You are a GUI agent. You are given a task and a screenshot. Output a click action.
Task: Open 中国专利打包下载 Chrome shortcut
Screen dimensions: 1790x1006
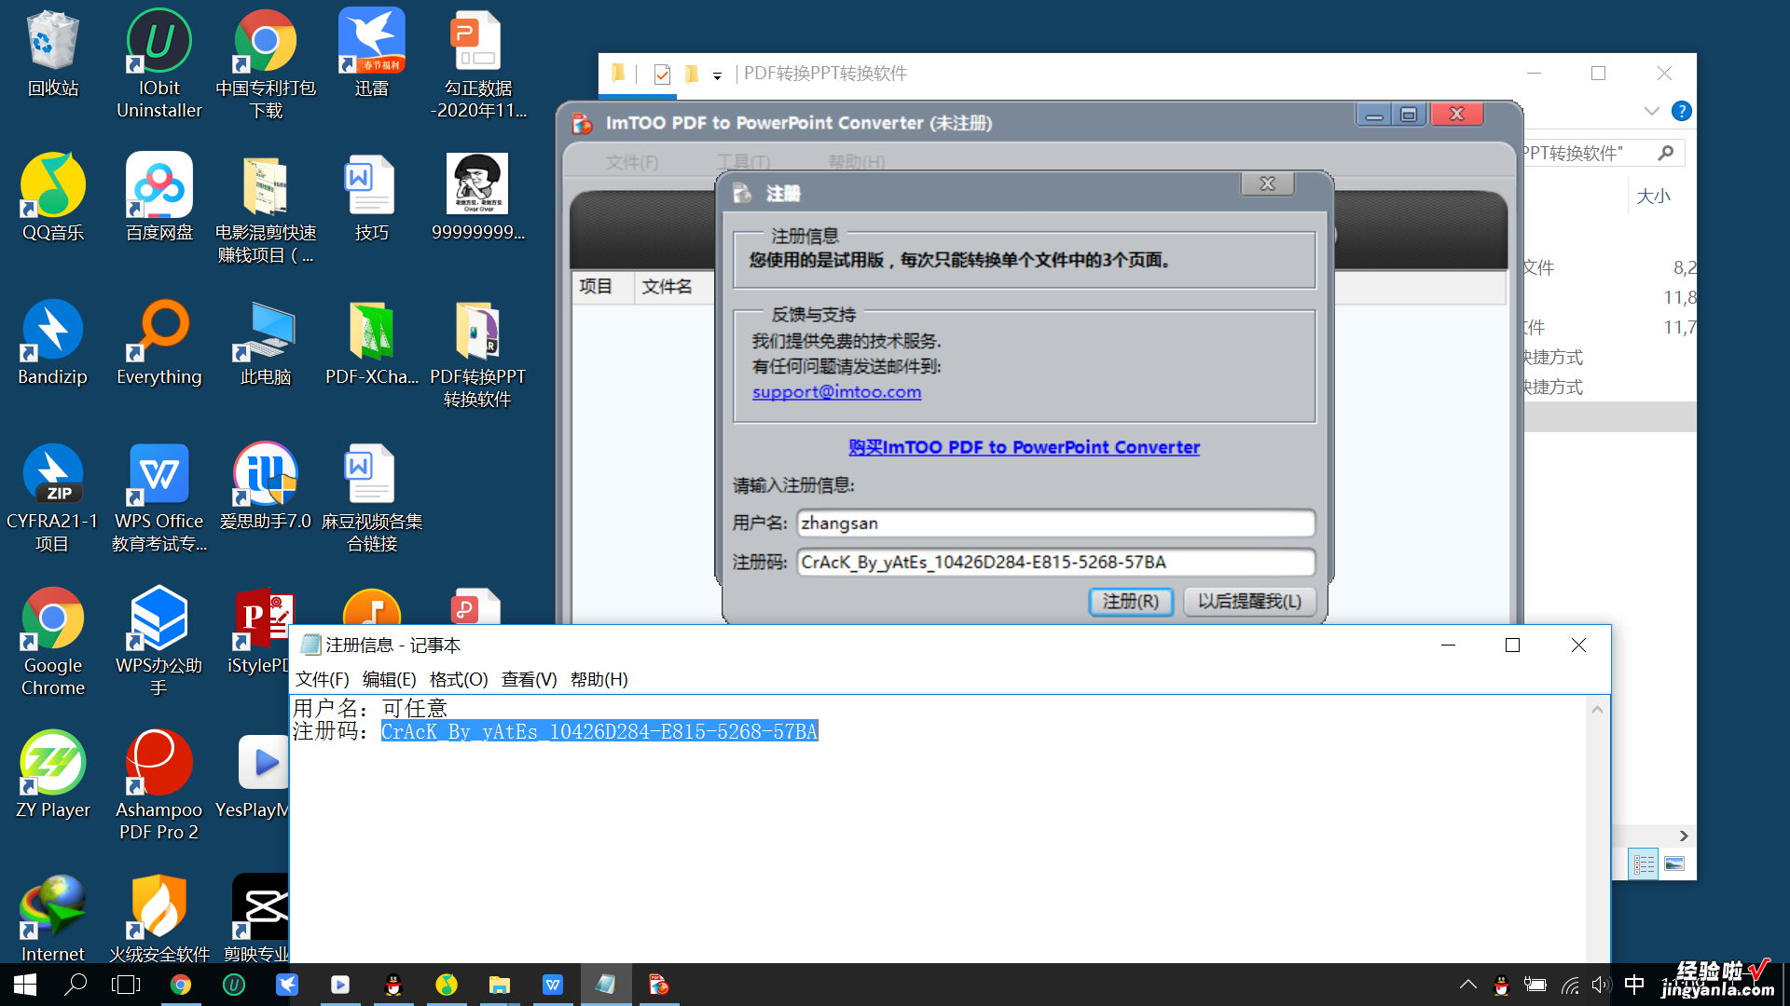pos(265,63)
